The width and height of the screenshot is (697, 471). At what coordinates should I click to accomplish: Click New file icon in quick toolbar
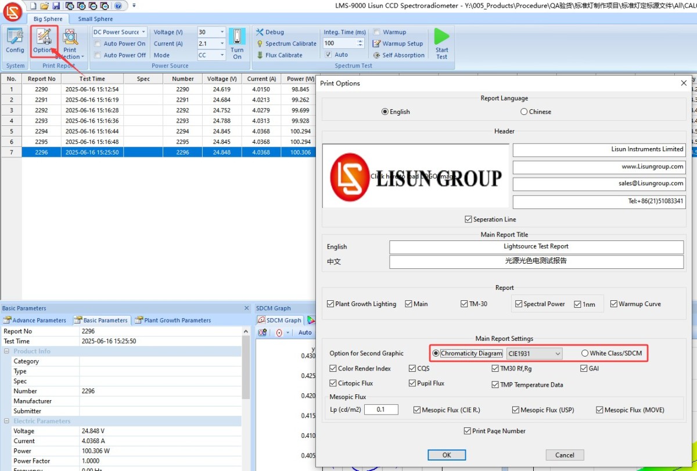(x=33, y=5)
